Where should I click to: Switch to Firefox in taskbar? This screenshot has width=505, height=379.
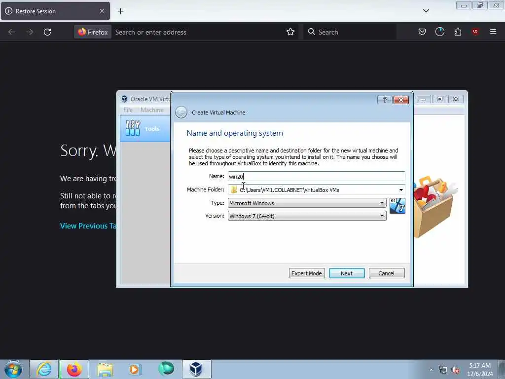click(74, 369)
